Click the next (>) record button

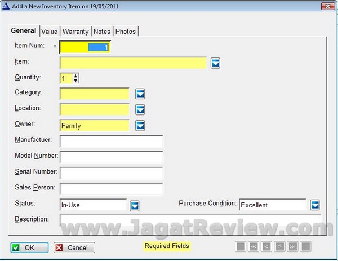pyautogui.click(x=279, y=247)
